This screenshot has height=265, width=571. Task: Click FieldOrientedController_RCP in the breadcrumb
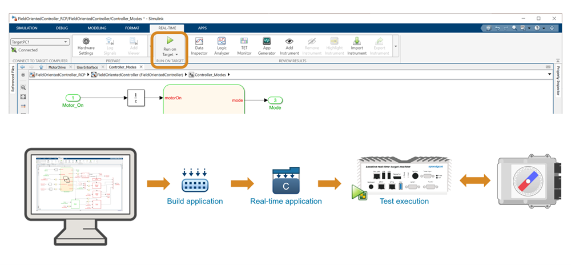pos(60,75)
